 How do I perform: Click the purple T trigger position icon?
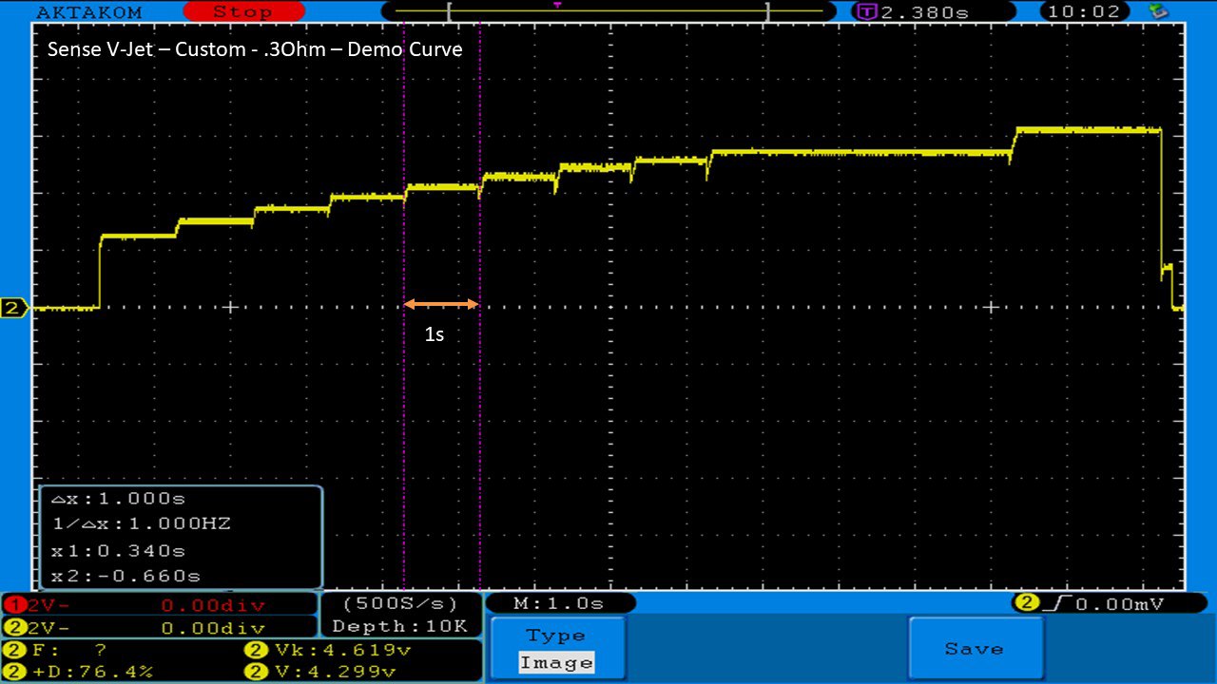tap(866, 11)
